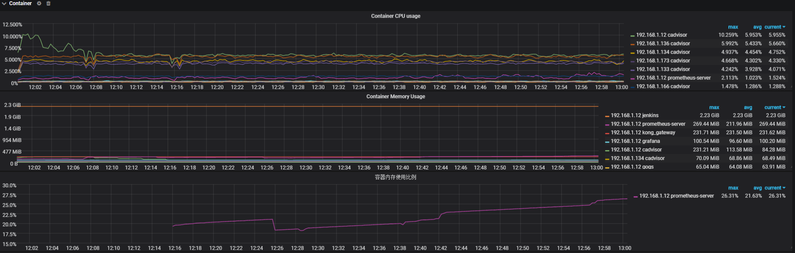The height and width of the screenshot is (253, 795).
Task: Click the jenkins 2.3 GiB line in memory graph
Action: tap(308, 106)
